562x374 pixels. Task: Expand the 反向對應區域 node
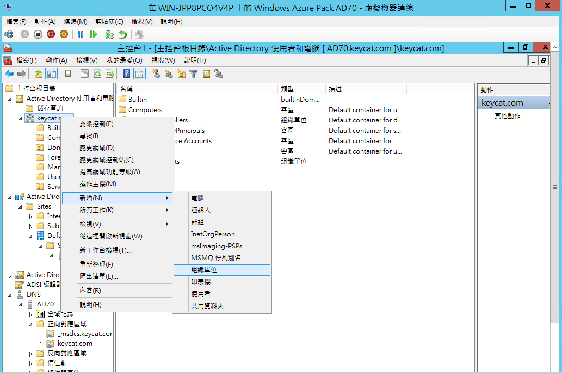[30, 354]
